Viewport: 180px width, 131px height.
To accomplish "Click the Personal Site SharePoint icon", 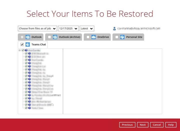I will pos(122,37).
